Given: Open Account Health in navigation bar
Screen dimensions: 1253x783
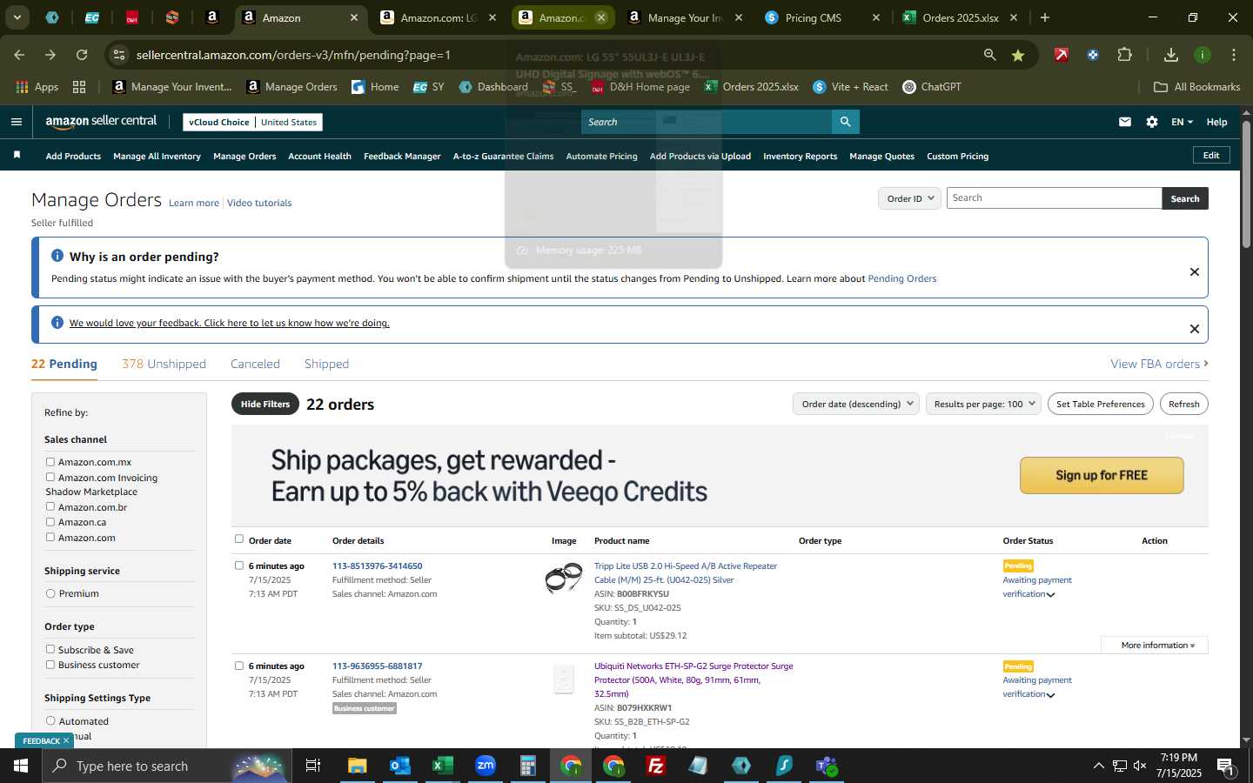Looking at the screenshot, I should coord(319,156).
